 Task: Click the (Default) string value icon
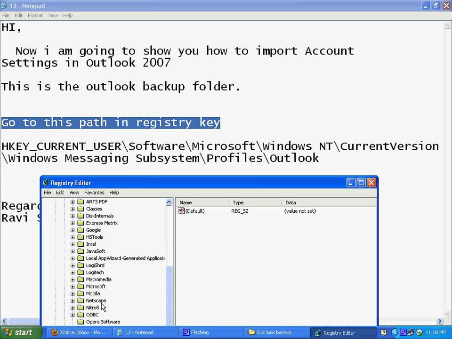point(181,211)
